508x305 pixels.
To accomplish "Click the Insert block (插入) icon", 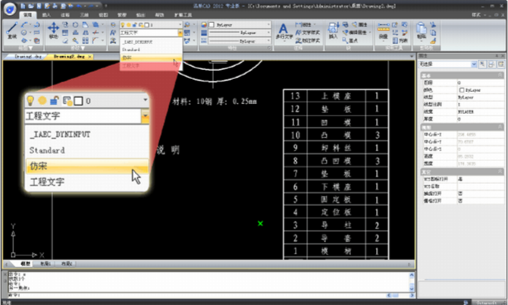I will [x=333, y=31].
